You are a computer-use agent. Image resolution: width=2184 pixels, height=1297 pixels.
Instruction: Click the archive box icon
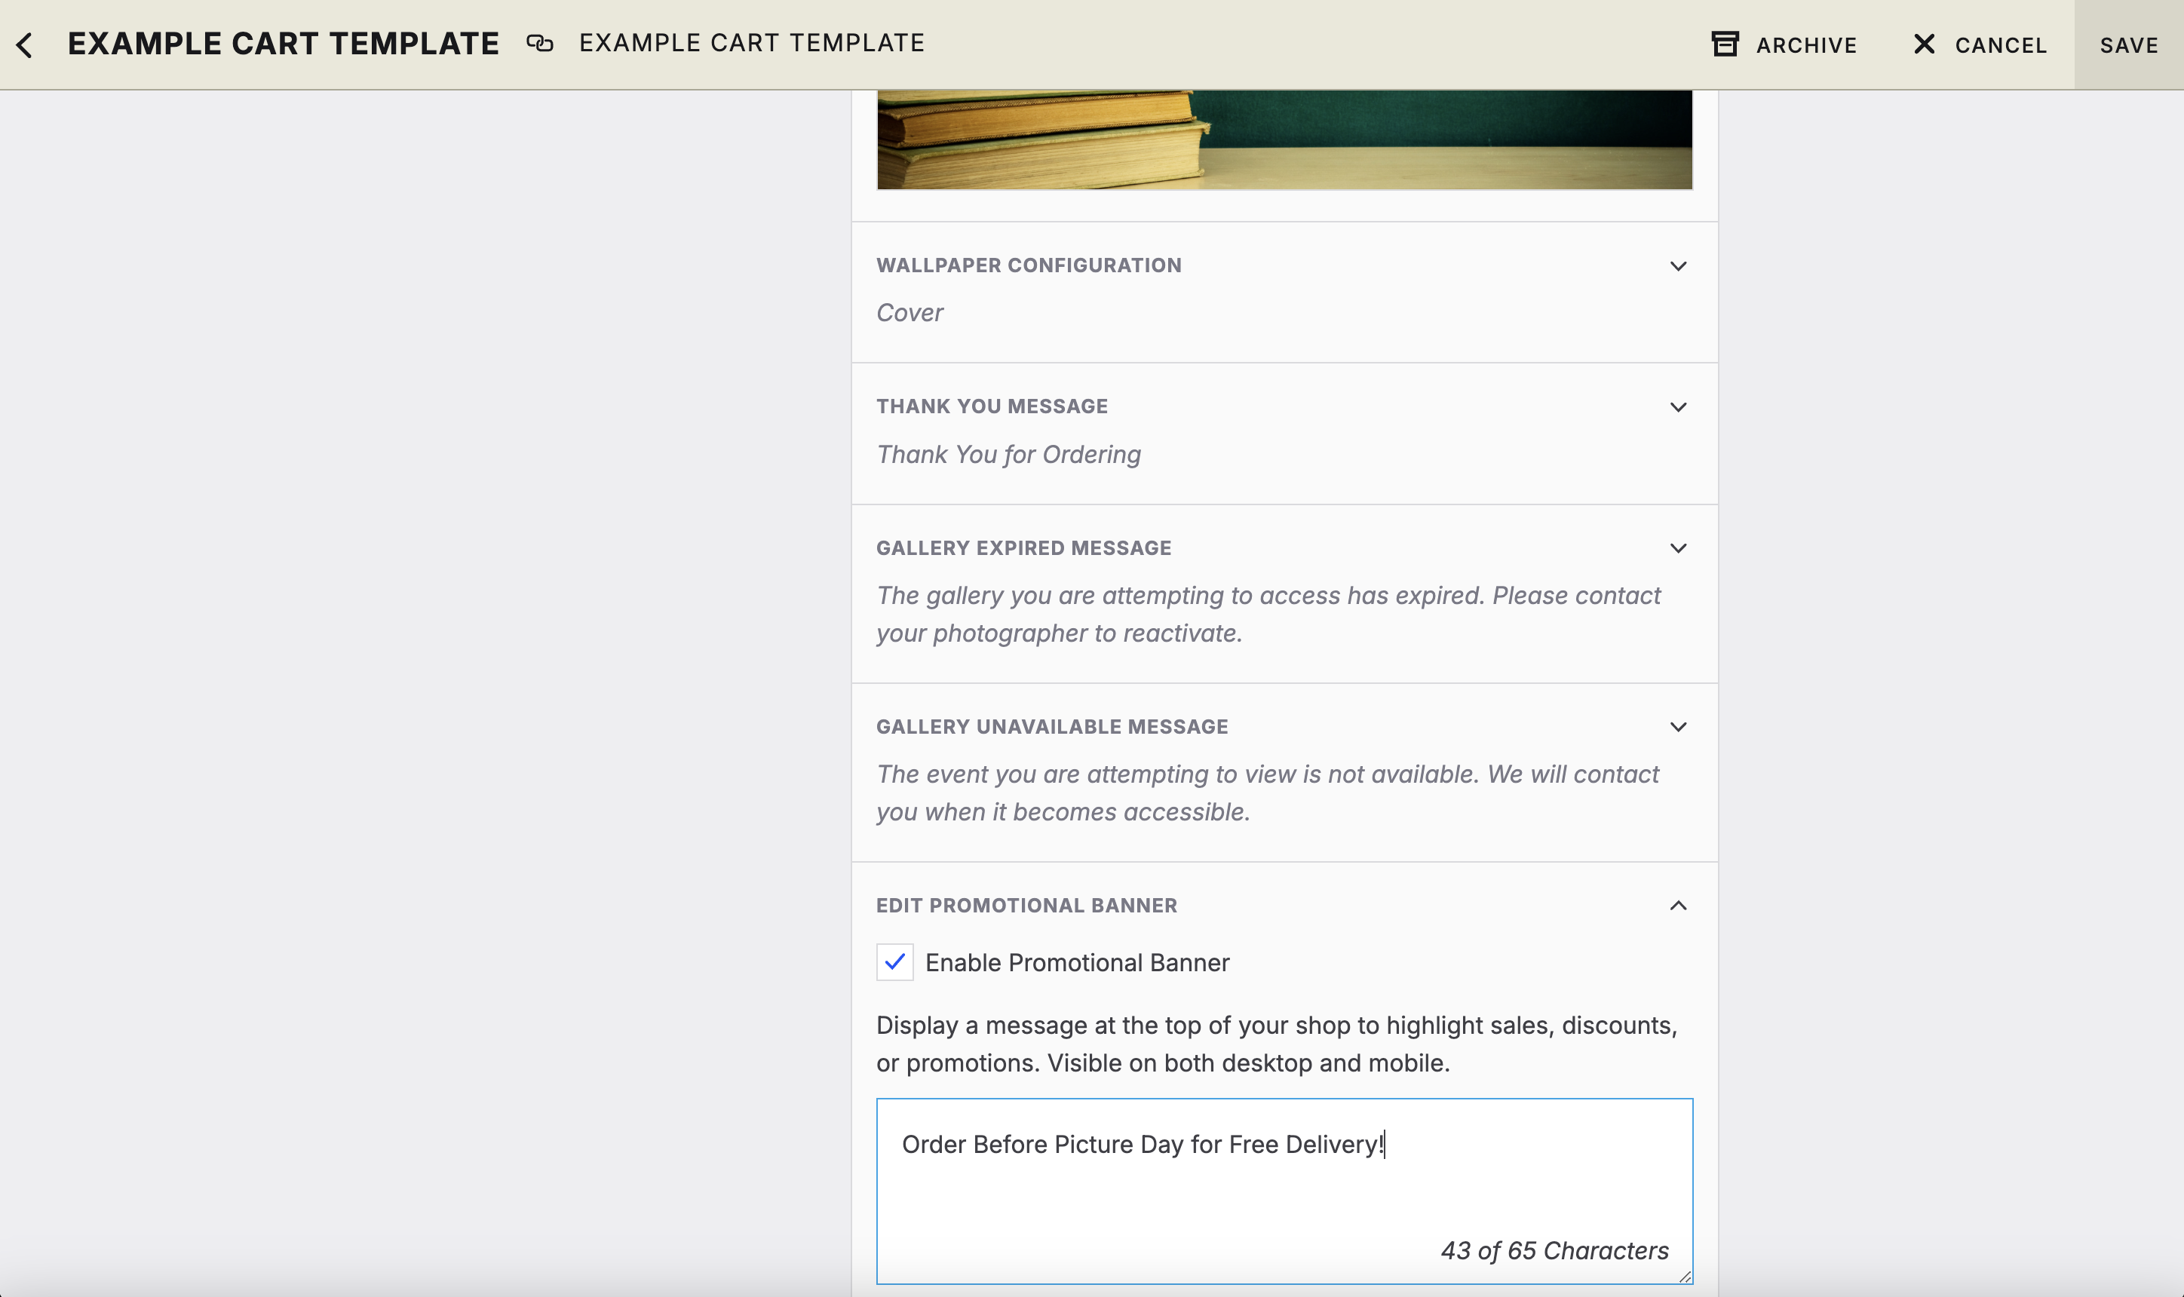click(x=1724, y=44)
